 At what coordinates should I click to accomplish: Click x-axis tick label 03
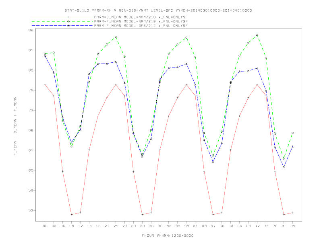coord(54,226)
